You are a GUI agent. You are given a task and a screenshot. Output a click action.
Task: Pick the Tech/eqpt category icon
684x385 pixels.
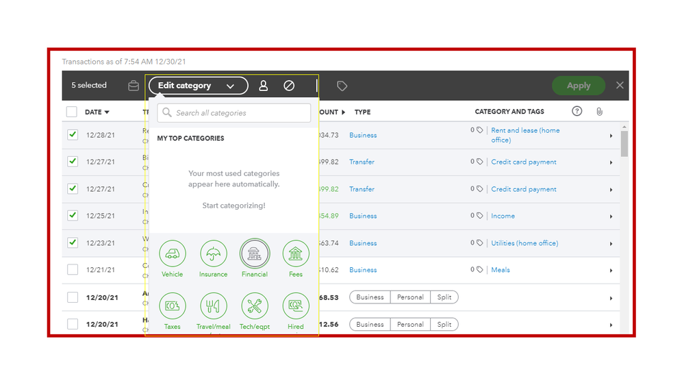click(254, 306)
